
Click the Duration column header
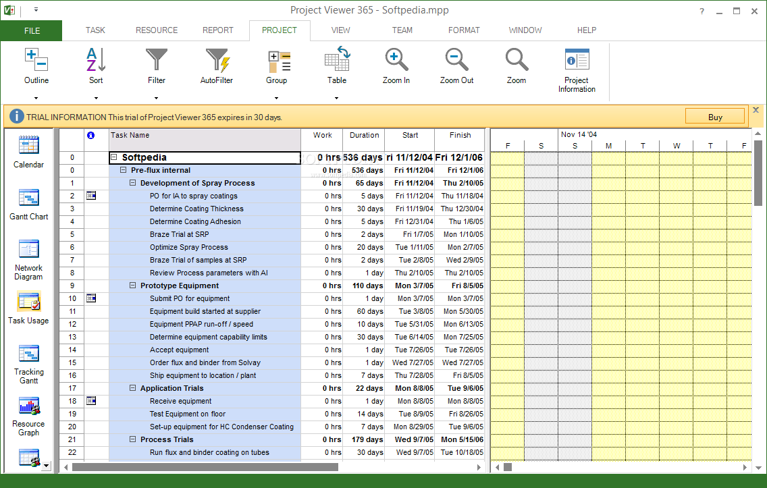364,135
